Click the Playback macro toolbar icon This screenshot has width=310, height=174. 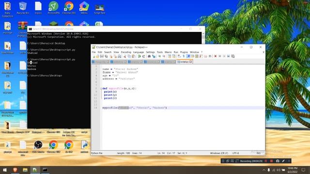(x=224, y=56)
